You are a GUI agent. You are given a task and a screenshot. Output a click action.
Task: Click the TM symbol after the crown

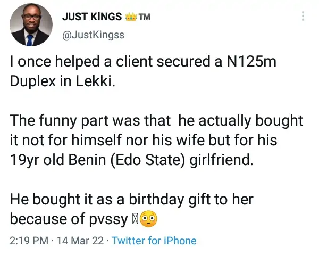point(145,17)
